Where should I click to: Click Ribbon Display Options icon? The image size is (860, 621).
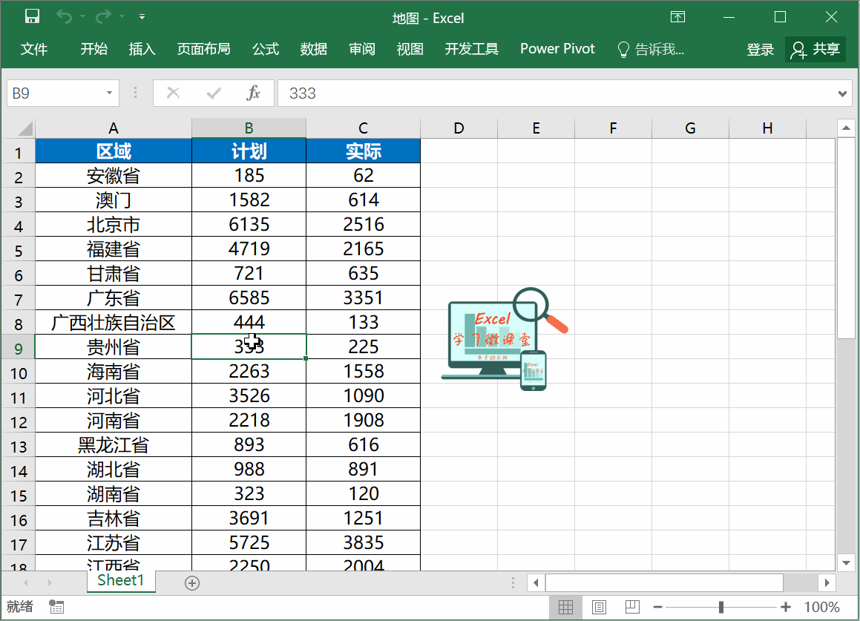click(x=678, y=17)
